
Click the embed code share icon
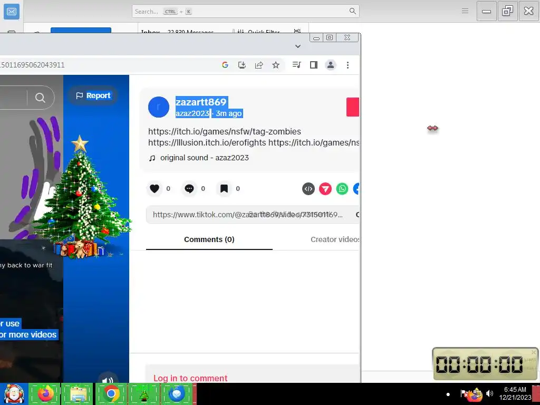(308, 189)
